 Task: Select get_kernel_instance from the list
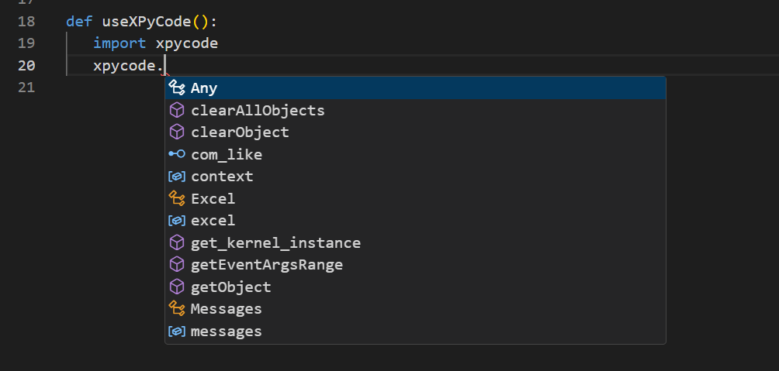pos(275,243)
